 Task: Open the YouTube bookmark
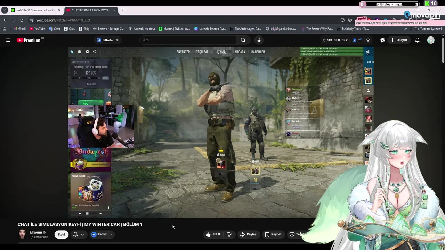[x=37, y=29]
